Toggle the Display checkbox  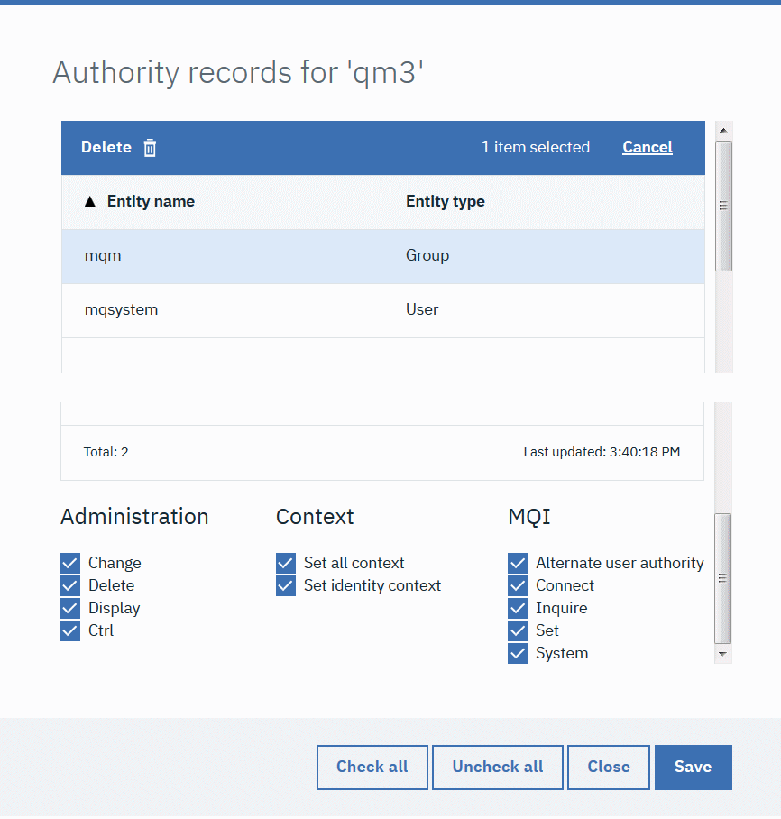[x=70, y=608]
